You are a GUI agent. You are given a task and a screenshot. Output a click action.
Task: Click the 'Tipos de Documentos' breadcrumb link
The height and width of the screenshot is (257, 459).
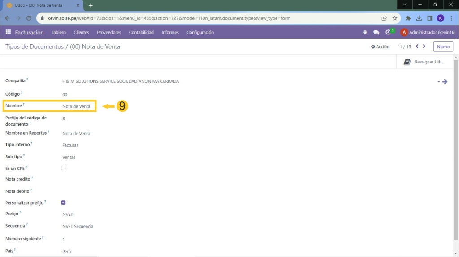click(x=34, y=46)
